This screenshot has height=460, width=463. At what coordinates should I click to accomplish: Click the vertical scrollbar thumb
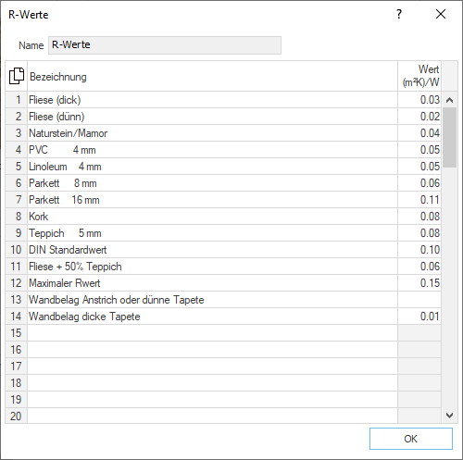tap(450, 138)
